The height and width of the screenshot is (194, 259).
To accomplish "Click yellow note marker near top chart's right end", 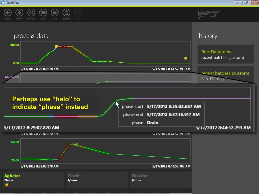I will pyautogui.click(x=186, y=58).
